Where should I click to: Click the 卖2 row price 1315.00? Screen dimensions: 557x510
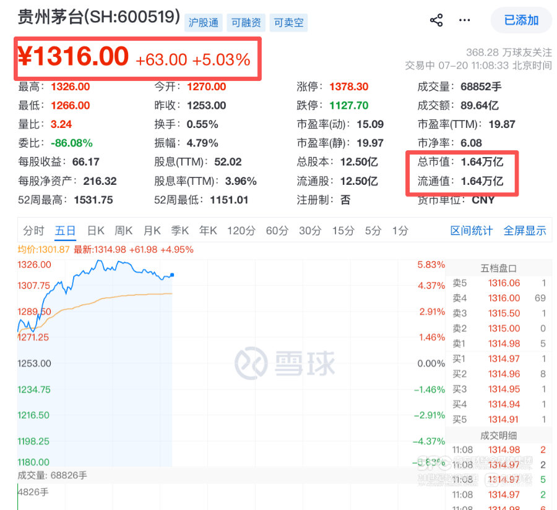pyautogui.click(x=504, y=328)
